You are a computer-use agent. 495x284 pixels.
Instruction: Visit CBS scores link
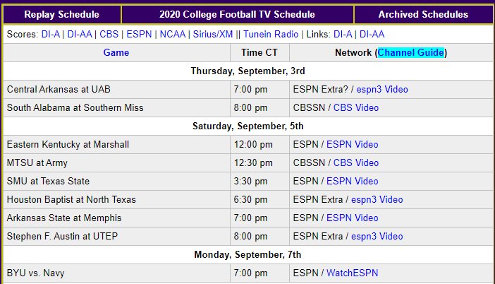pos(109,34)
